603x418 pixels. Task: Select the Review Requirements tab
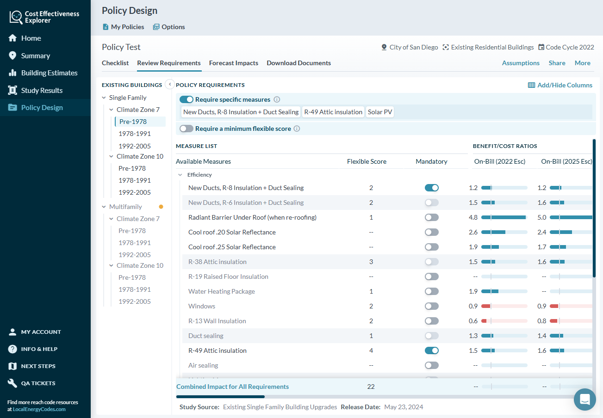click(169, 63)
